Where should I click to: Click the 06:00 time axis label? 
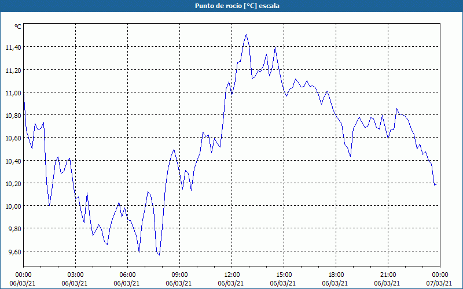coord(127,275)
